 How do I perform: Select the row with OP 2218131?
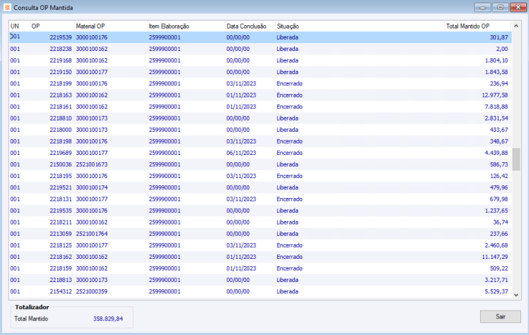261,199
